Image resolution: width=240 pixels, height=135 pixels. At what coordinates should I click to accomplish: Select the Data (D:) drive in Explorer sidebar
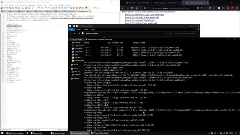pos(77,75)
